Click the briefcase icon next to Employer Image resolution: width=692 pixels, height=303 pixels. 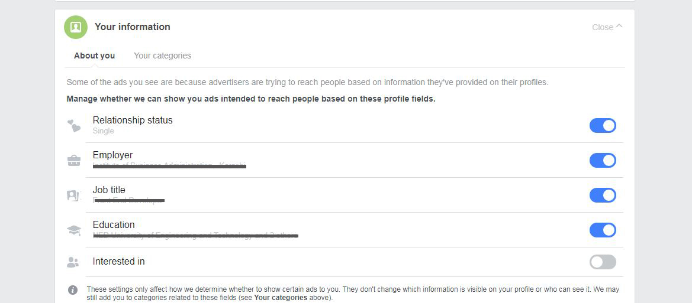pyautogui.click(x=74, y=160)
